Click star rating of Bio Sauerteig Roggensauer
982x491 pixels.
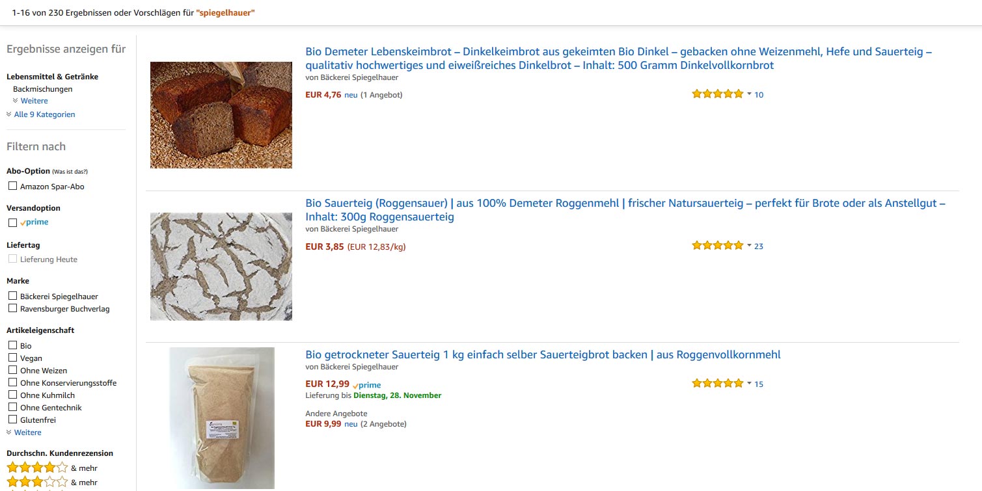tap(717, 245)
